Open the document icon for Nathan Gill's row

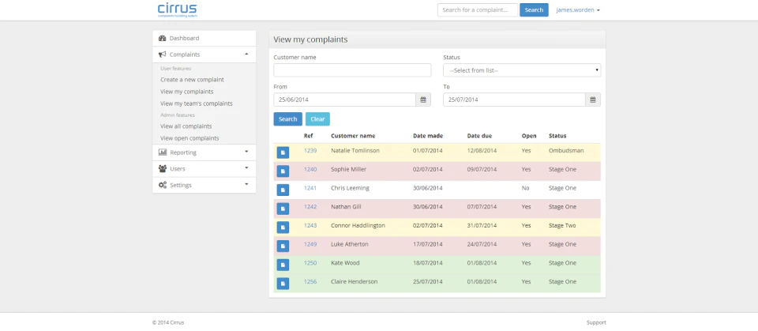(283, 209)
